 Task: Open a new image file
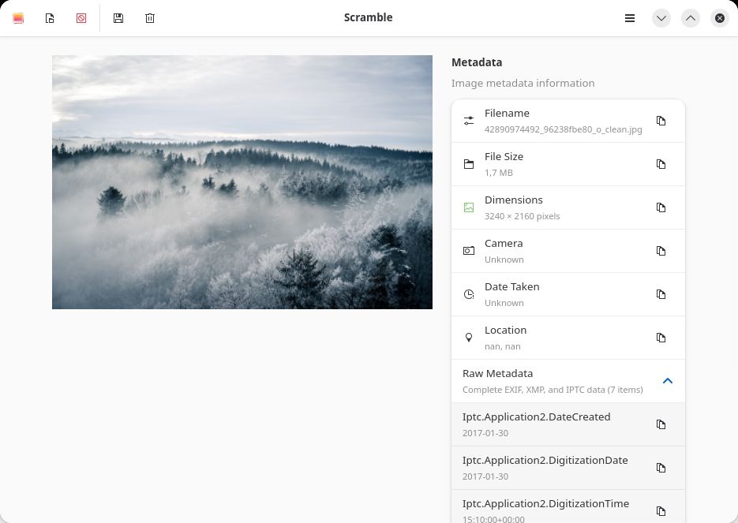pyautogui.click(x=50, y=18)
